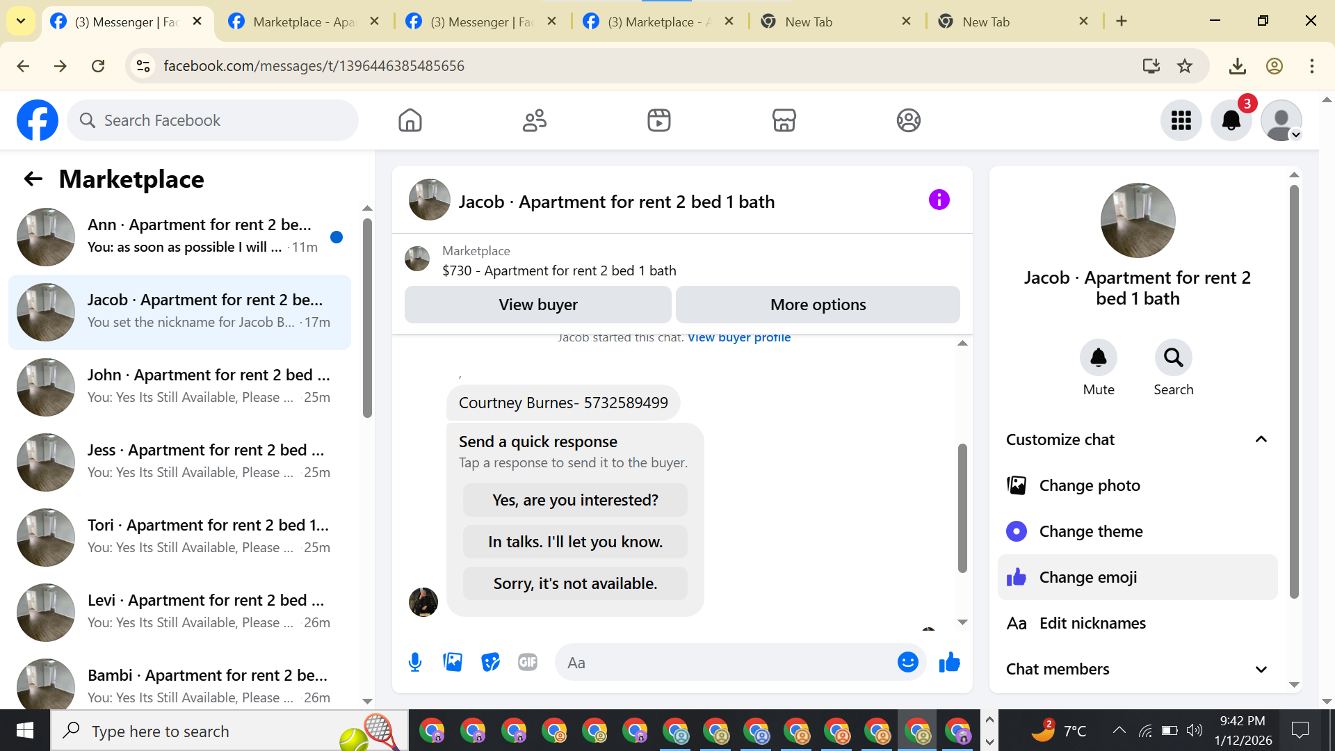Expand the Chat members section
Screen dimensions: 1335x751
[1261, 669]
